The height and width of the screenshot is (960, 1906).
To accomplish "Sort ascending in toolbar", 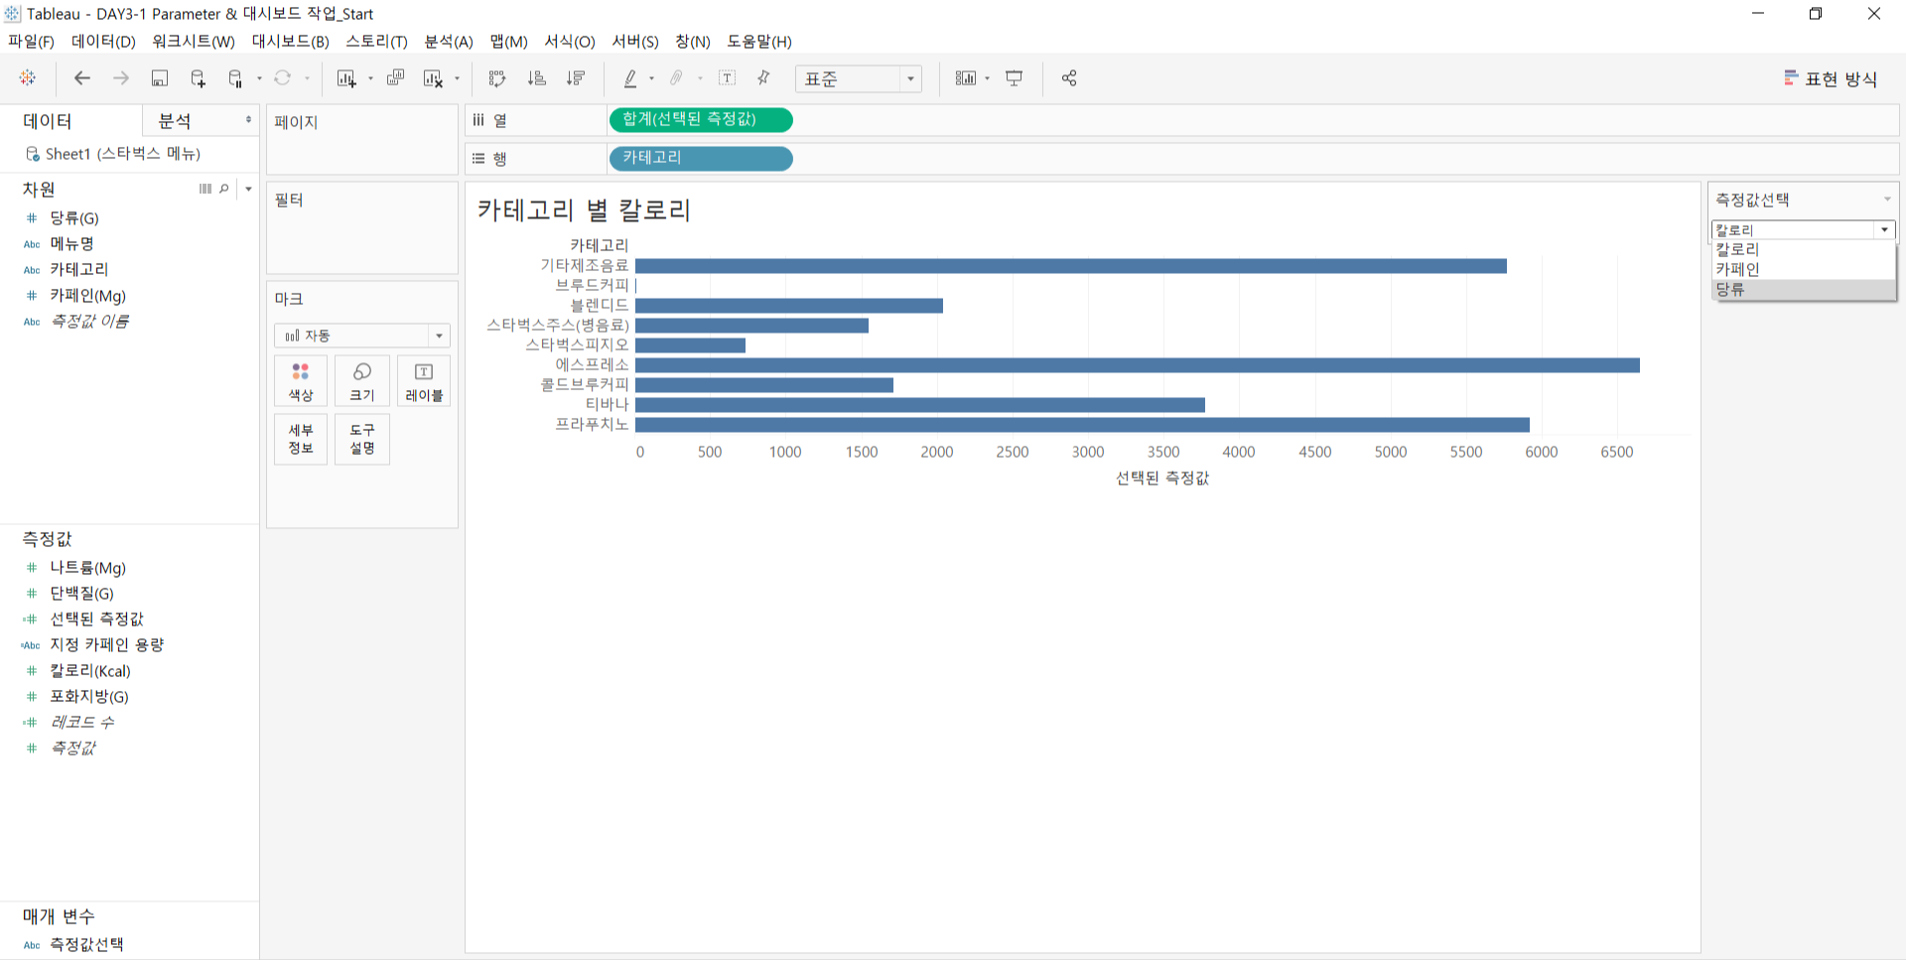I will 537,78.
